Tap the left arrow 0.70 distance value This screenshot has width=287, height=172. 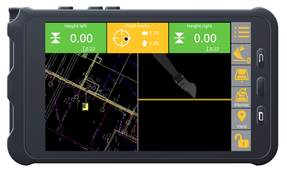tap(150, 33)
